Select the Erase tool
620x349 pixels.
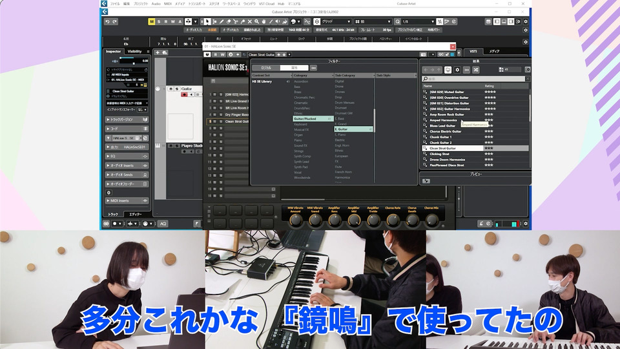pos(229,21)
